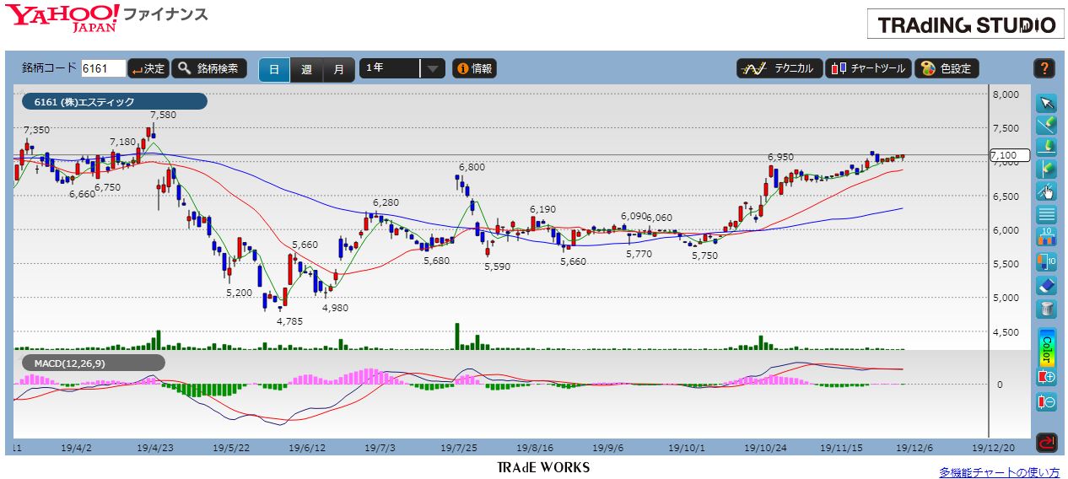The height and width of the screenshot is (479, 1068).
Task: Click the red return arrow icon
Action: point(1046,441)
